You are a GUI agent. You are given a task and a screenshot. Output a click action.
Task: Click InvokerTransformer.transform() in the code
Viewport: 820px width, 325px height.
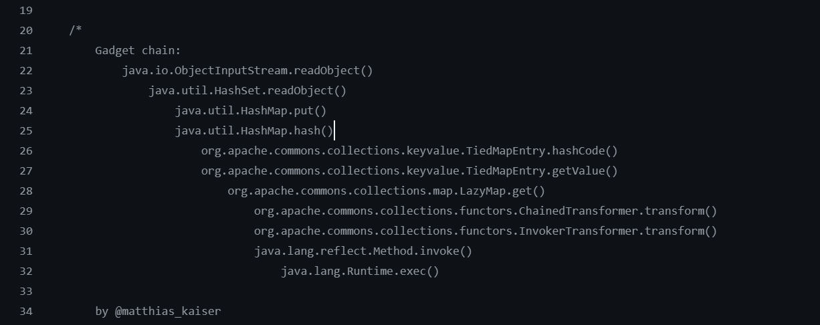point(485,231)
